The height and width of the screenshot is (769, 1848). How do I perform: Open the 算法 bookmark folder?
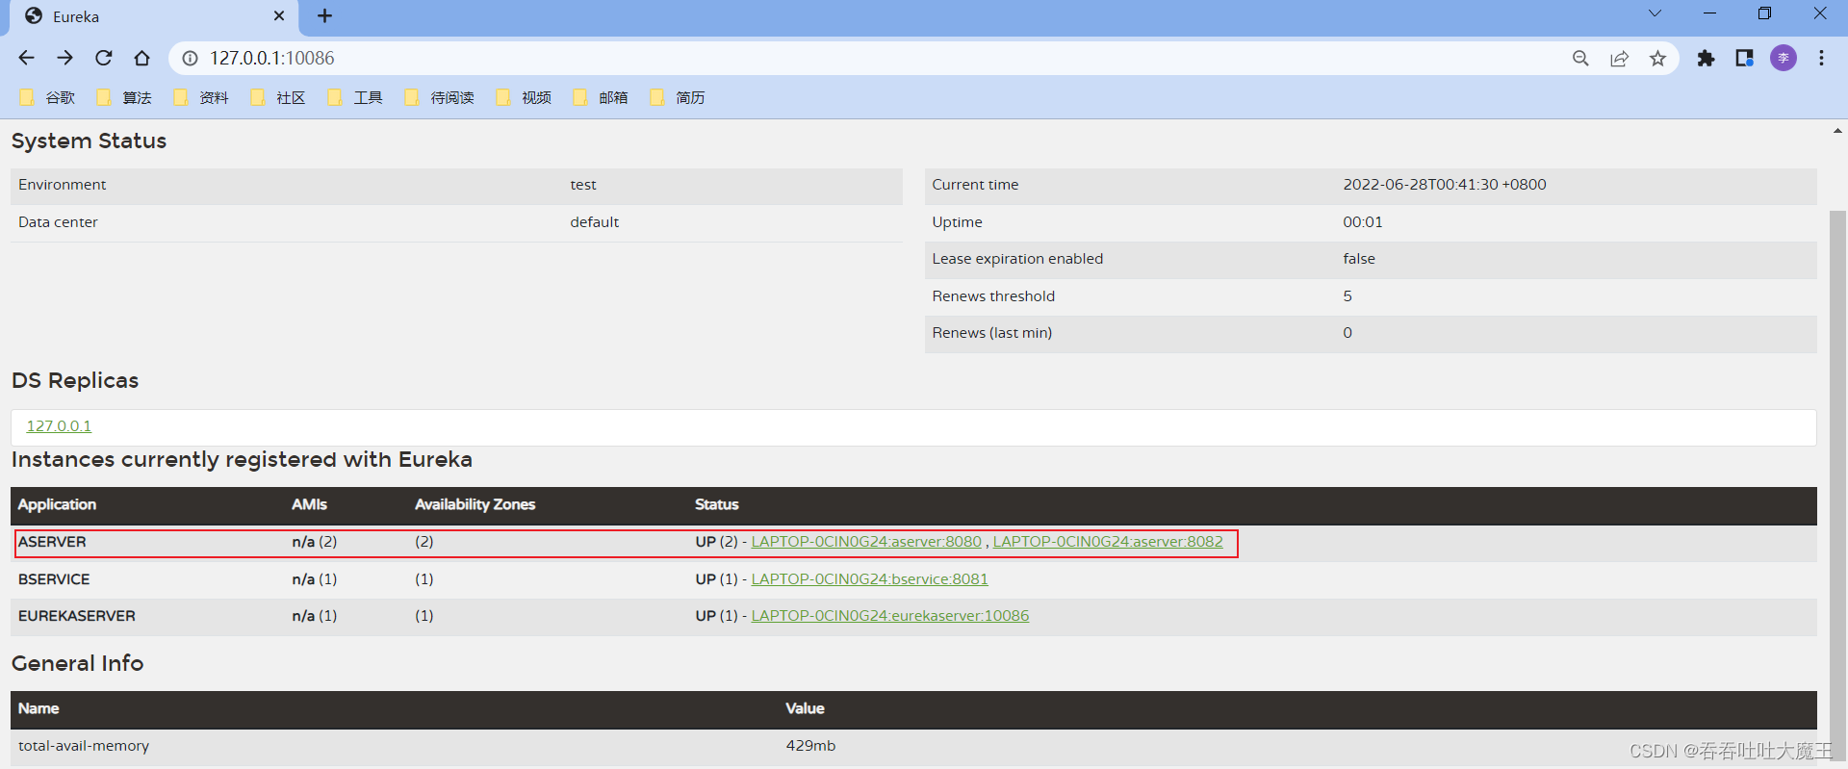(x=125, y=97)
